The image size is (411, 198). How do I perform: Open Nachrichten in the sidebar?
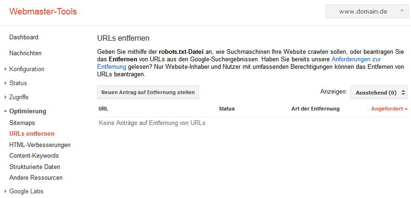(25, 53)
